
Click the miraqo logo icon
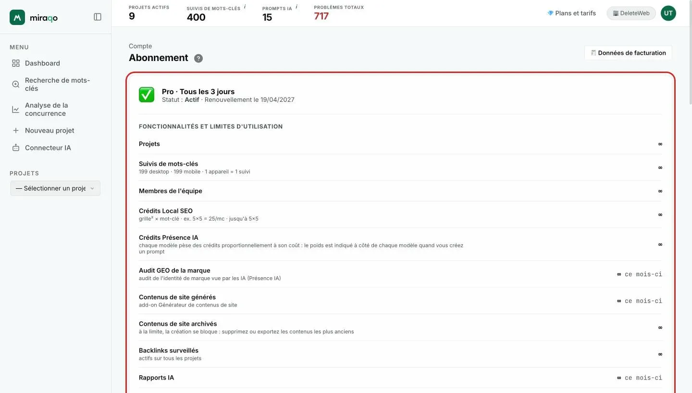point(17,17)
